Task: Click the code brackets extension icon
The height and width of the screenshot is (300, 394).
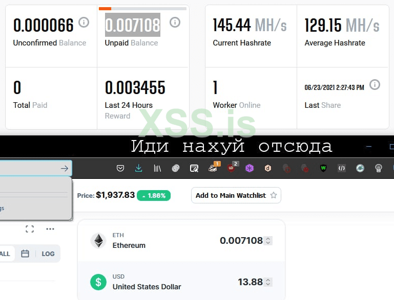Action: coord(342,168)
